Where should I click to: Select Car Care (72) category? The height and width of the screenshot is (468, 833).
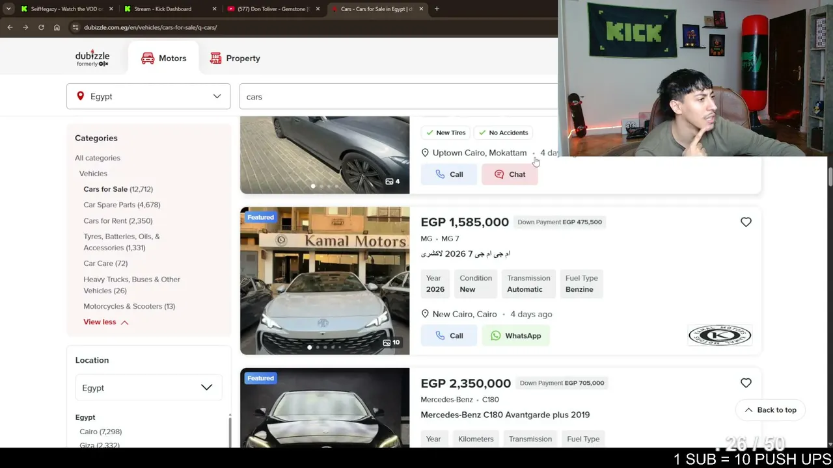tap(105, 263)
